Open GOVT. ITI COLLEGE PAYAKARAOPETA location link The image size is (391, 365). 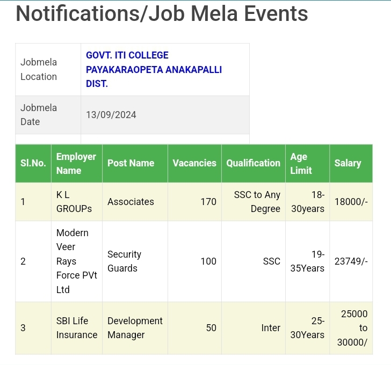pyautogui.click(x=154, y=70)
